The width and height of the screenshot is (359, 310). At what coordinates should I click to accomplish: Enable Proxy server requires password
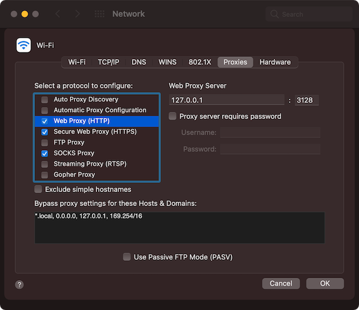click(x=173, y=116)
